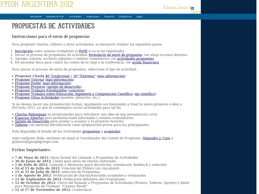Click Proponer Poster link
The height and width of the screenshot is (194, 259).
[28, 83]
